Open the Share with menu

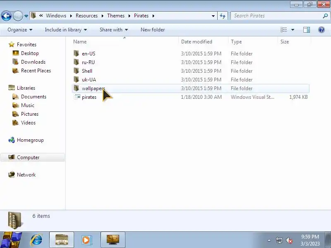pos(114,30)
